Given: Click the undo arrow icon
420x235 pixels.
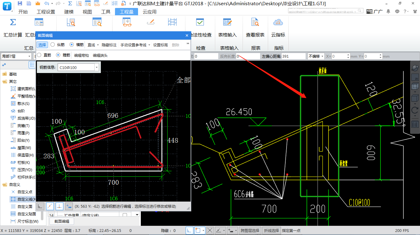Looking at the screenshot, I should (x=46, y=3).
